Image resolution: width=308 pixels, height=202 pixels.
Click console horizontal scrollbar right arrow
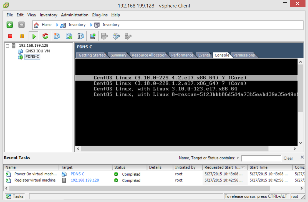tap(295, 149)
